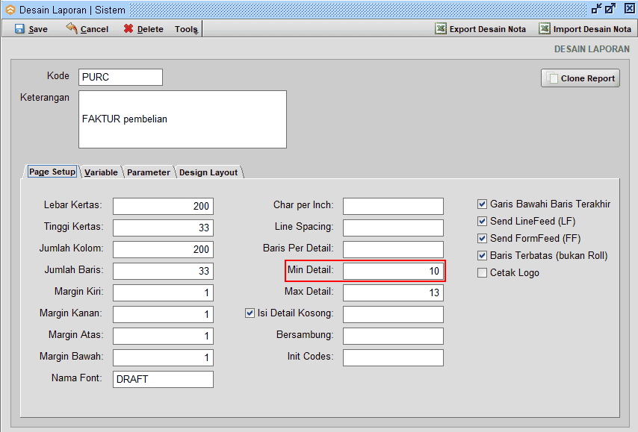Toggle Send FormFeed (FF) checkbox

tap(482, 238)
